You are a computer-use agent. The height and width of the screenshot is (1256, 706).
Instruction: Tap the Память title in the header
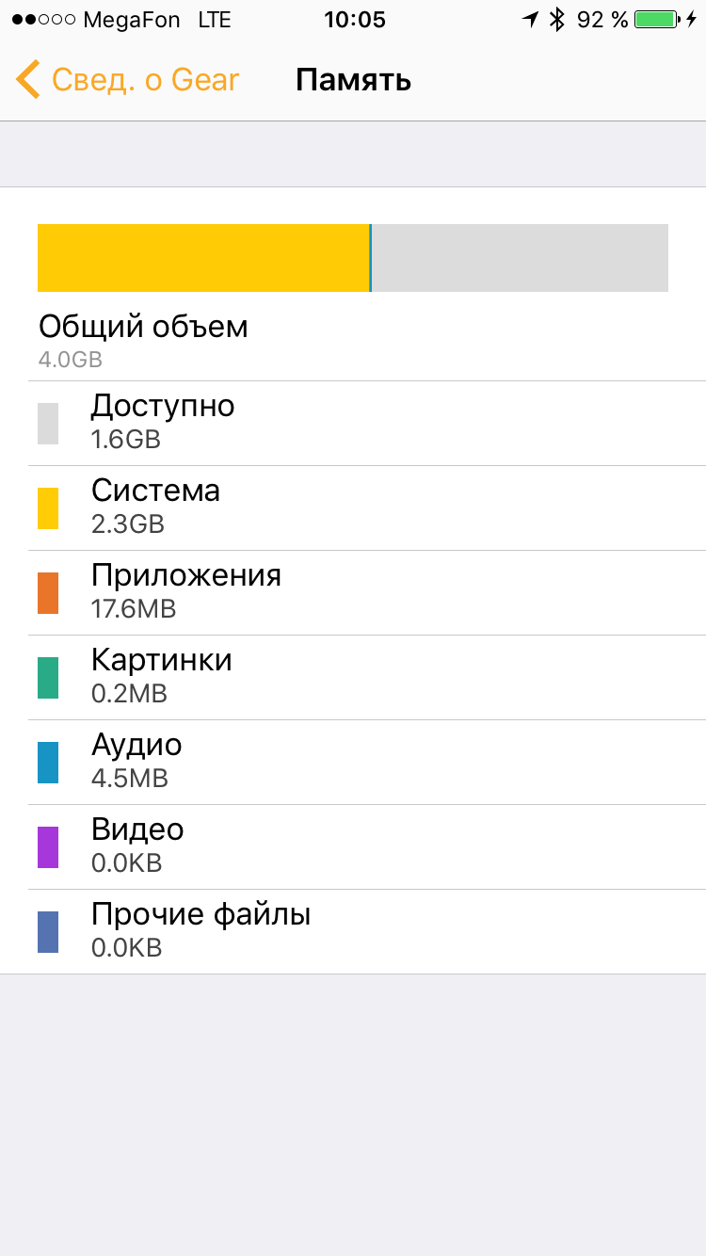click(353, 80)
